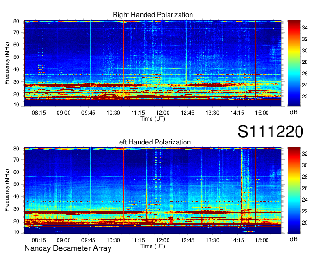
Task: Click the "dB" label below the Right Handed color bar
Action: click(294, 112)
